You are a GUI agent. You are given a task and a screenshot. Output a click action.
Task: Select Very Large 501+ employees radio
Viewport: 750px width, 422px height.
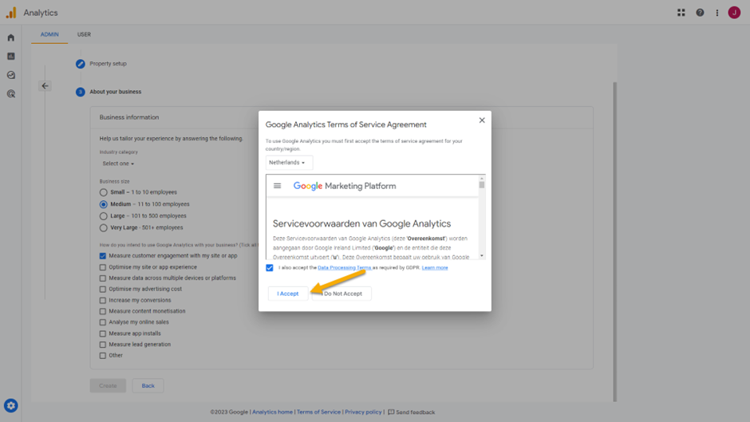[x=103, y=227]
